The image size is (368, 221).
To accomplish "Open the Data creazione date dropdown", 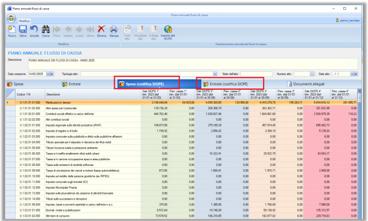I will (x=47, y=74).
